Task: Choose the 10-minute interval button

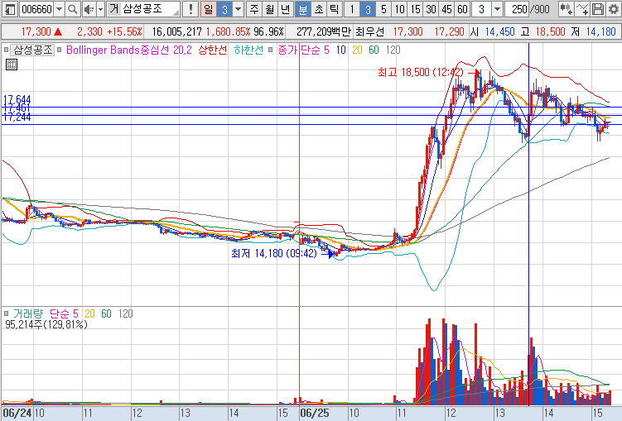Action: coord(399,9)
